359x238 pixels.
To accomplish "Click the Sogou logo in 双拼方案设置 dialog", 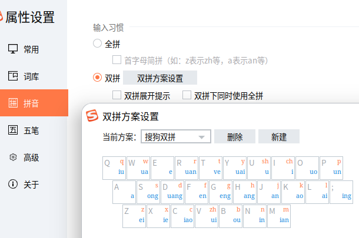I will click(x=92, y=115).
